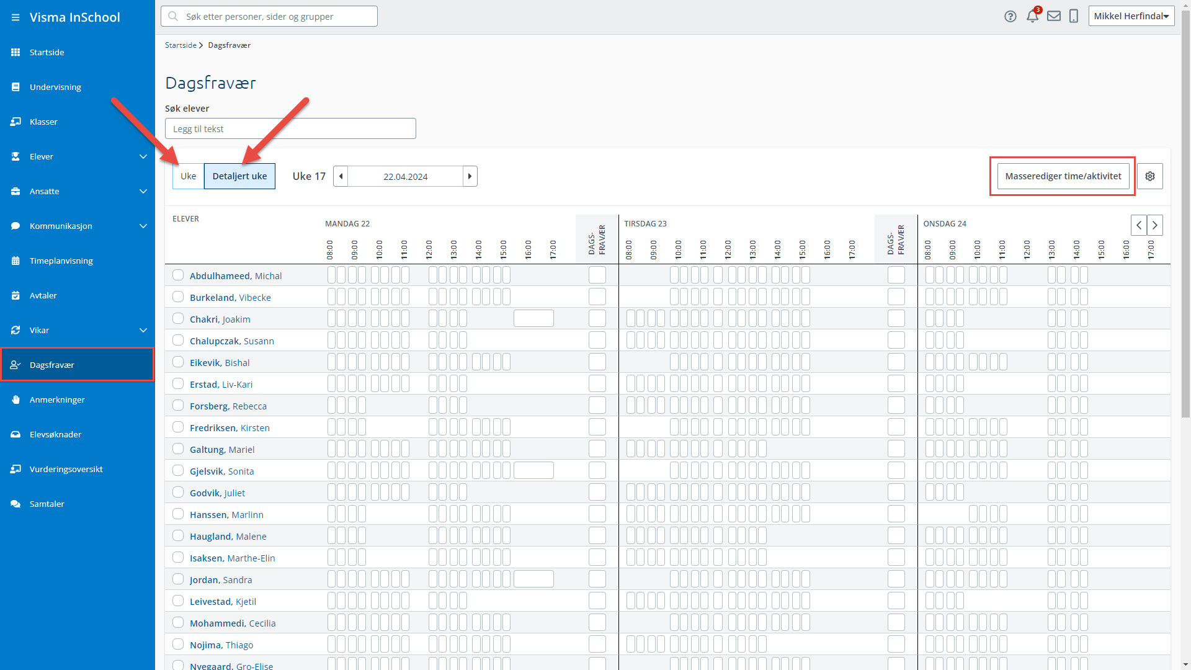Tick Monday day-absence box for Galtung, Mariel
The height and width of the screenshot is (670, 1191).
pyautogui.click(x=597, y=449)
